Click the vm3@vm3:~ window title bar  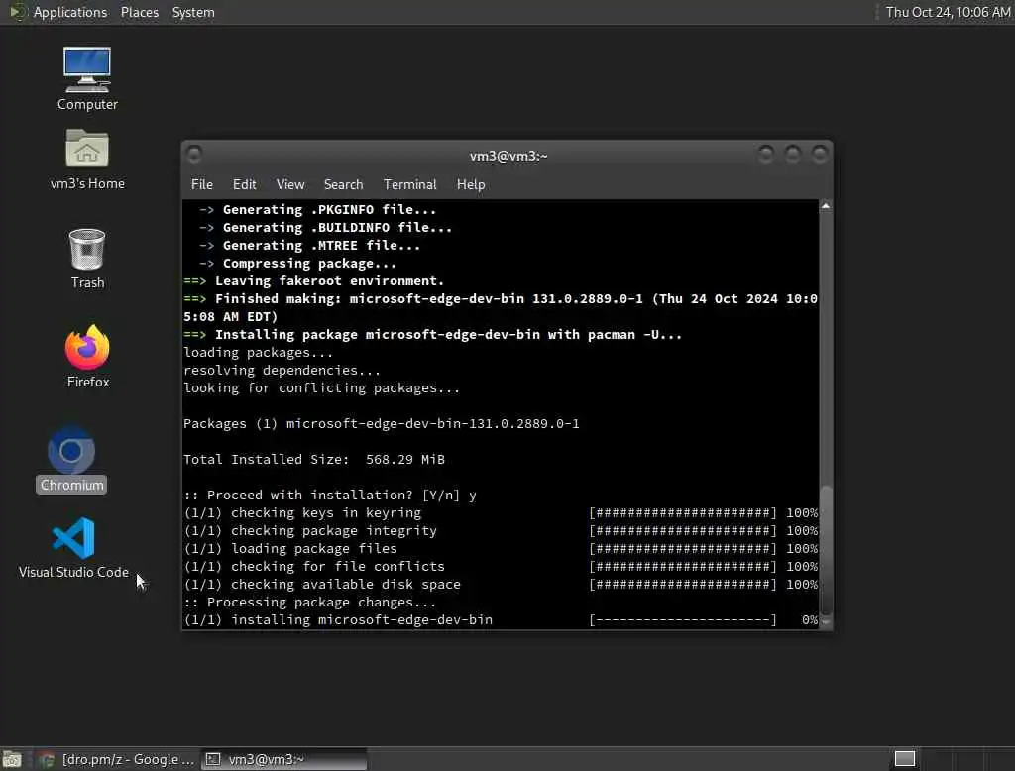pos(508,156)
